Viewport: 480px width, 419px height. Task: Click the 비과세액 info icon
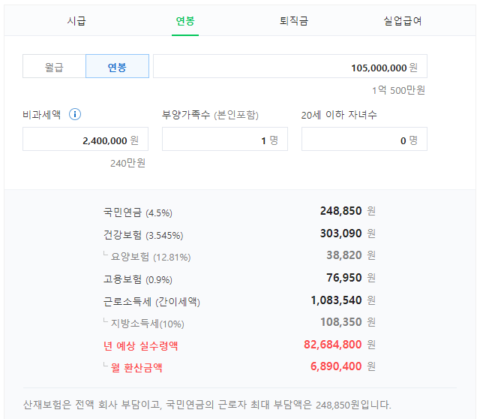click(75, 114)
